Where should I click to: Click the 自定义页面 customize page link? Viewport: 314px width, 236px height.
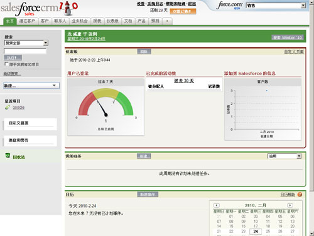pos(294,52)
